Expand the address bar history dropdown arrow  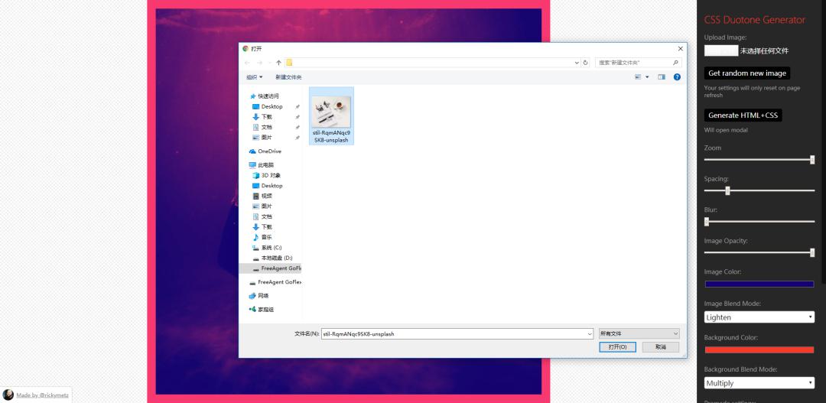tap(577, 63)
